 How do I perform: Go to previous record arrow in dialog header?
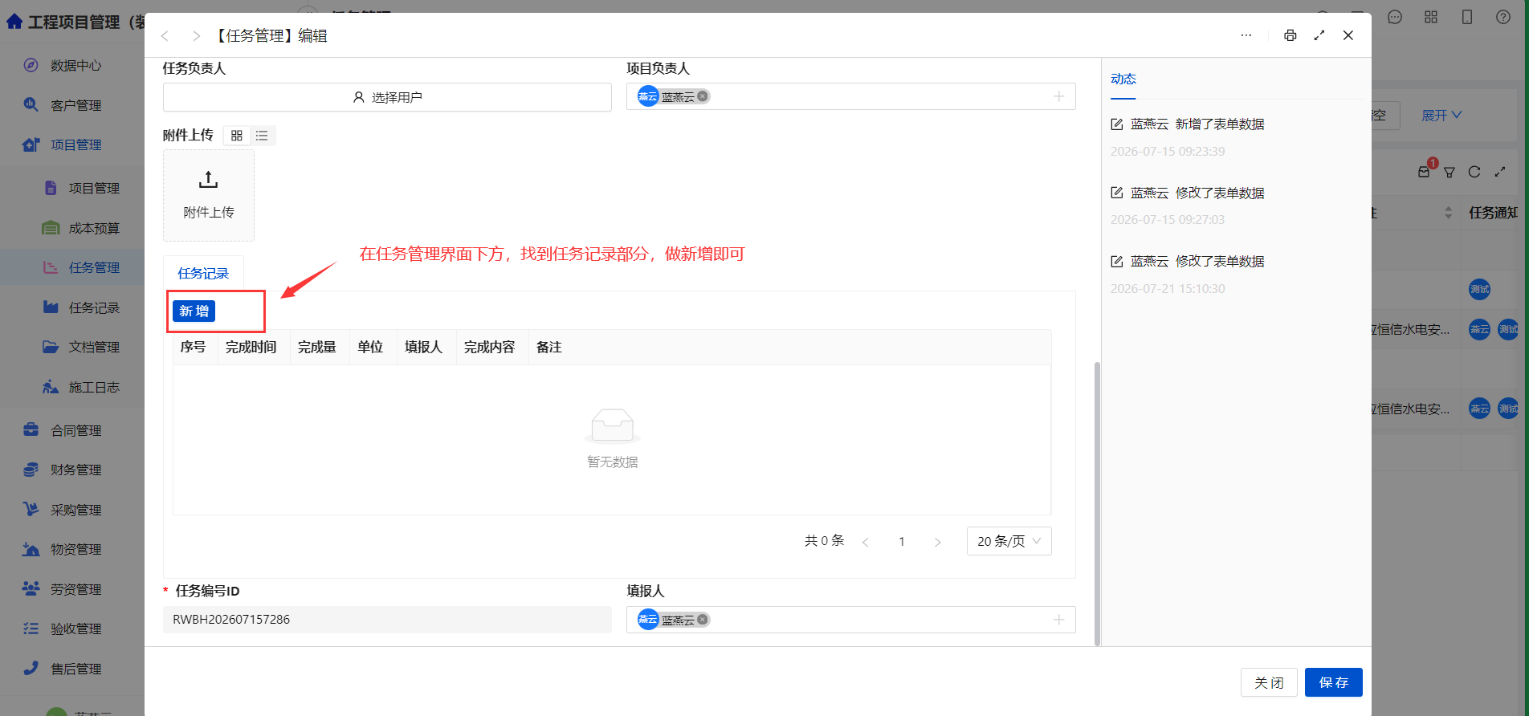[x=165, y=35]
